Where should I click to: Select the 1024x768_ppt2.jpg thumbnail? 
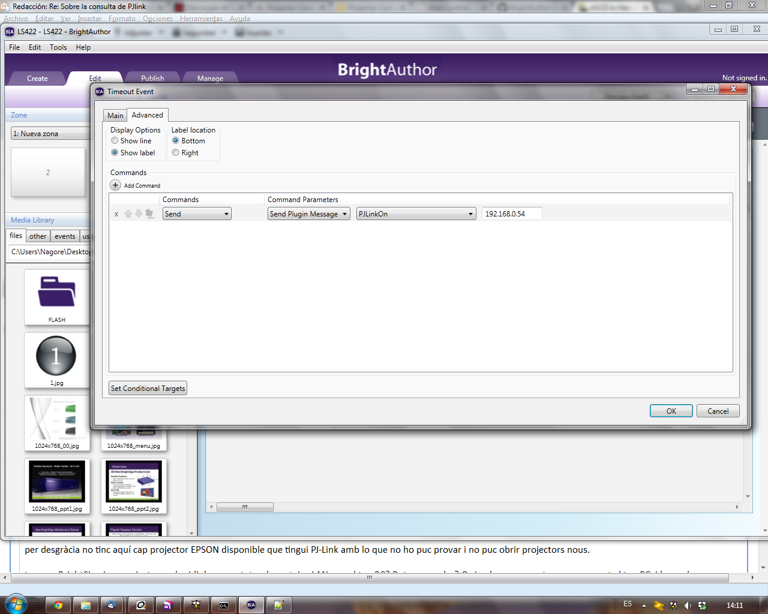click(x=134, y=486)
